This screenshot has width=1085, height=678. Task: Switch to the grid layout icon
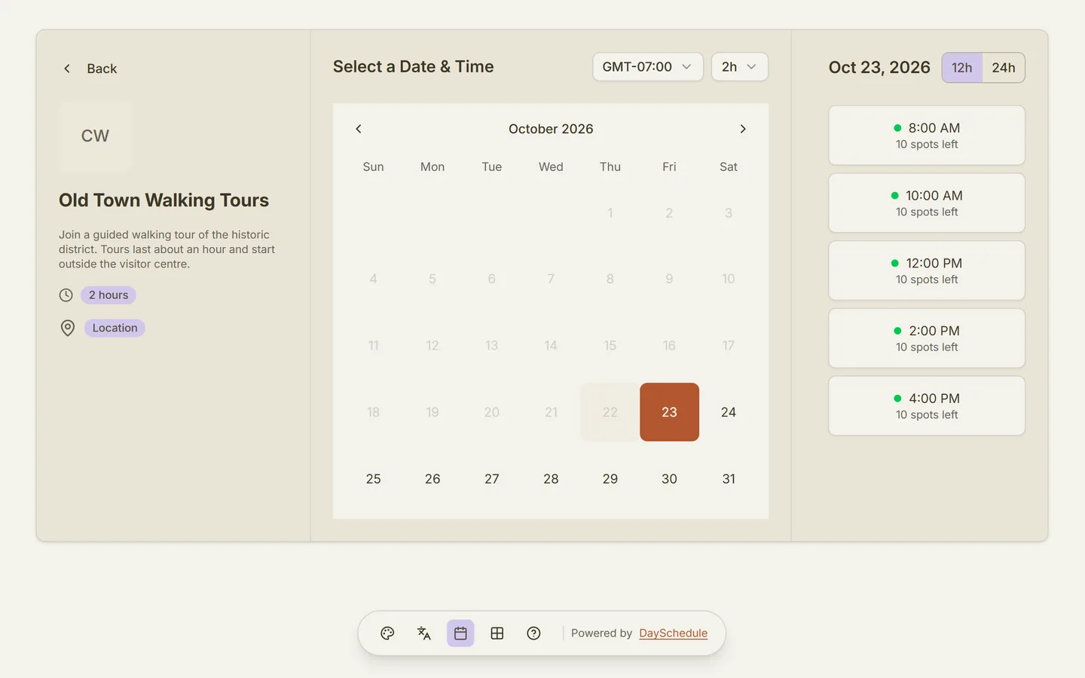[497, 634]
